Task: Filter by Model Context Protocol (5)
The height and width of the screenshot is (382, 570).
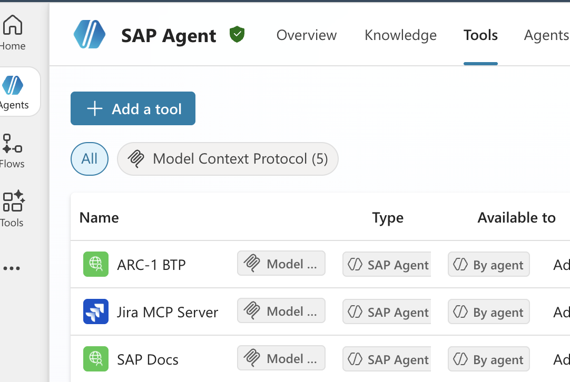Action: point(228,159)
